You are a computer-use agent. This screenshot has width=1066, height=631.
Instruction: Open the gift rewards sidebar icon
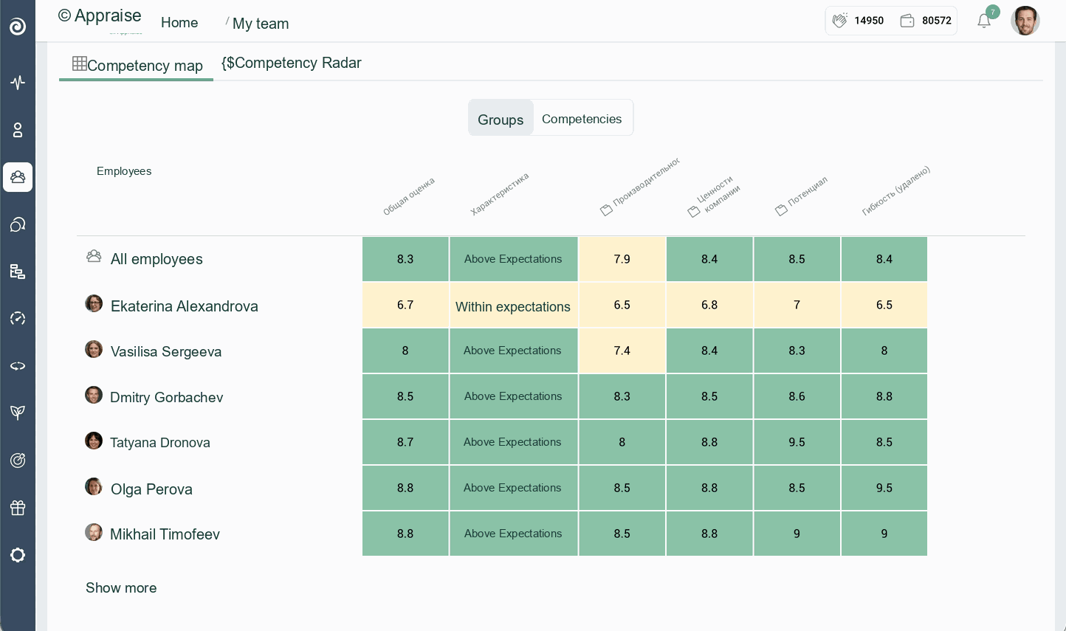click(x=18, y=508)
